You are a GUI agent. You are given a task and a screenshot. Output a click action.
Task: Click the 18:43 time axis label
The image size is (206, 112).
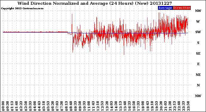coord(147,106)
